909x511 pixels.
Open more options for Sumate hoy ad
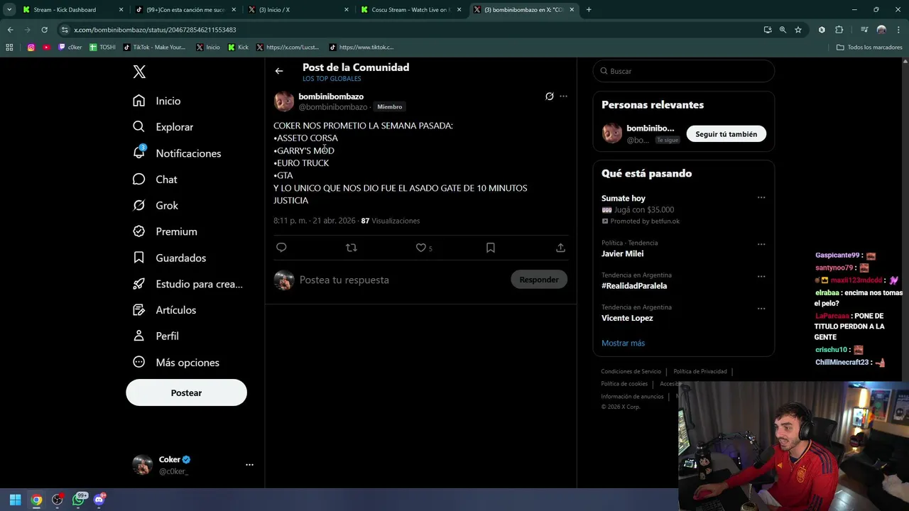point(761,198)
